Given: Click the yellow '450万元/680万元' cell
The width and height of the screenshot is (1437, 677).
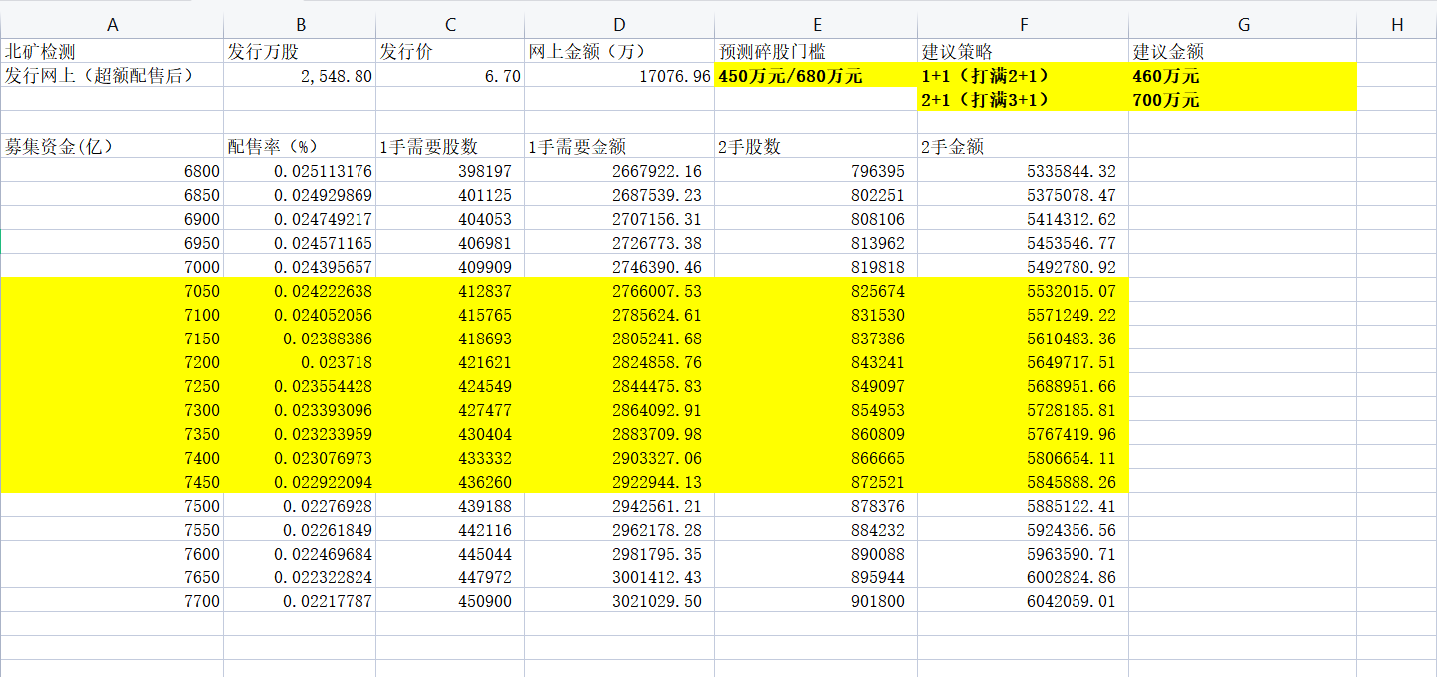Looking at the screenshot, I should tap(817, 75).
